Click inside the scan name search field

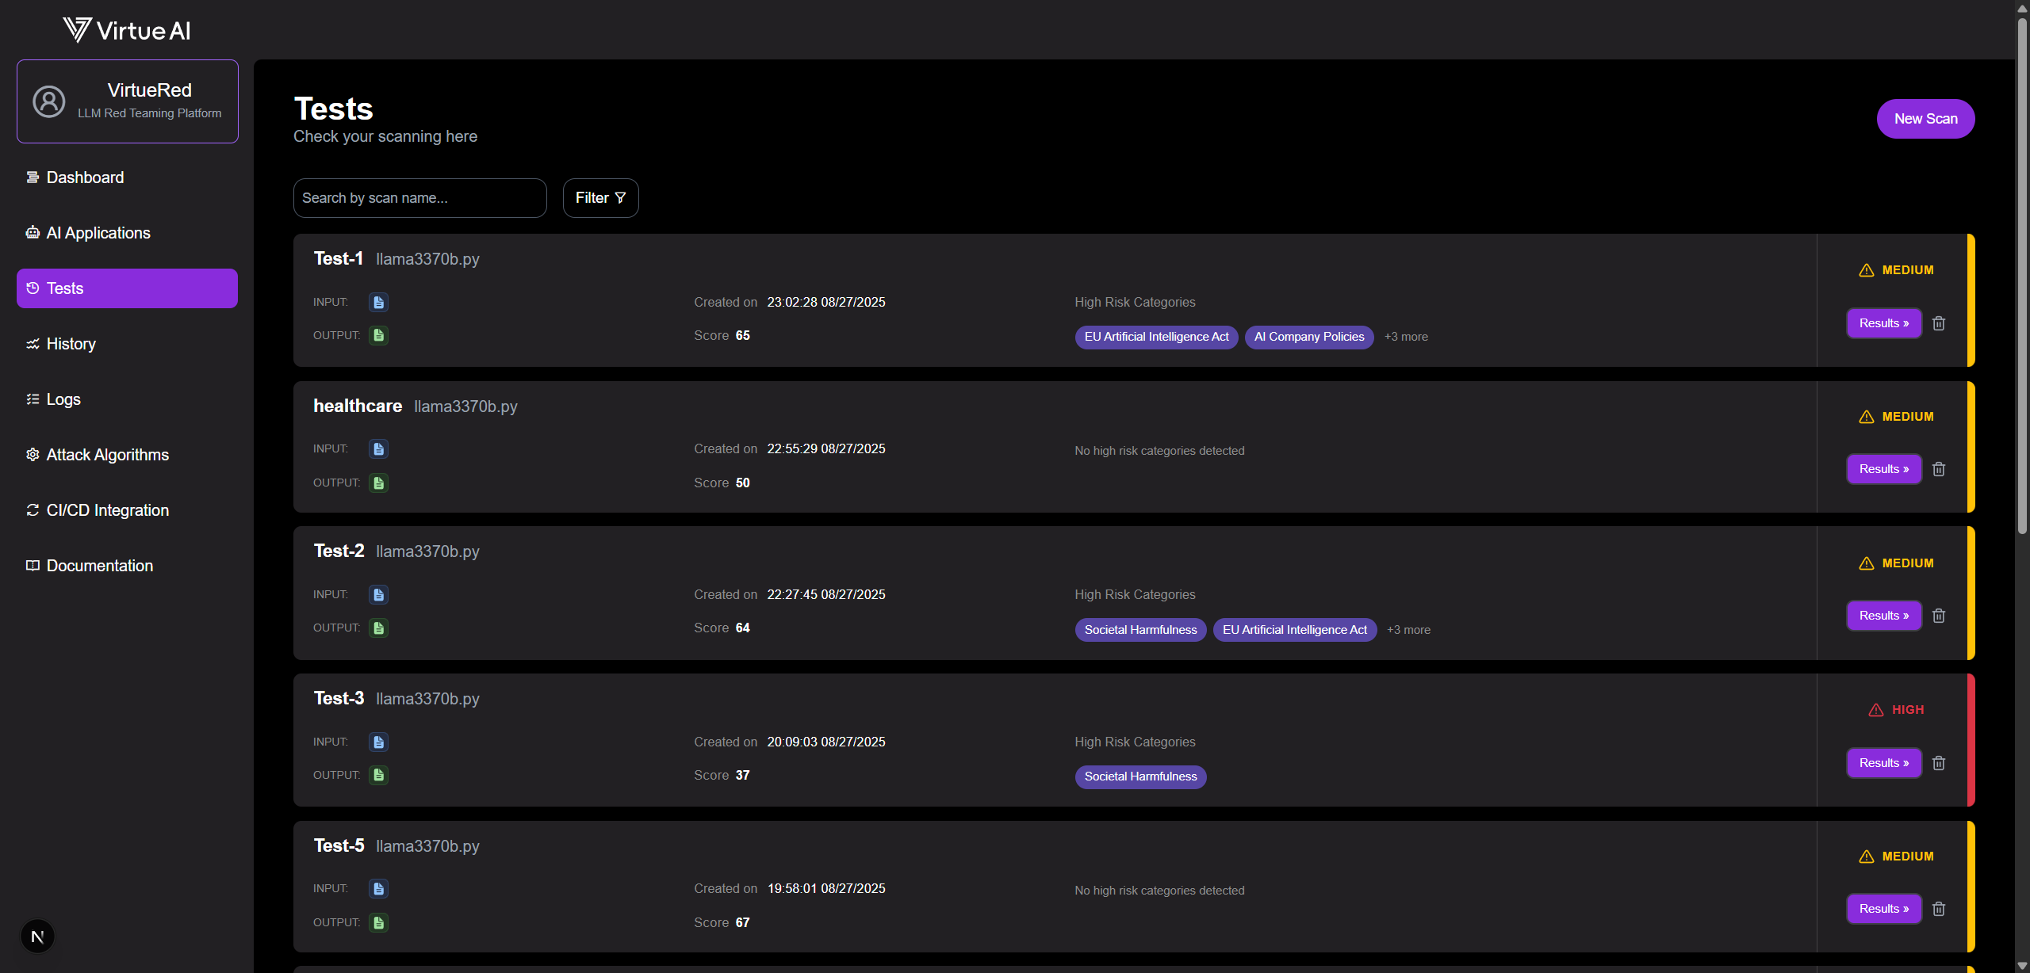419,197
